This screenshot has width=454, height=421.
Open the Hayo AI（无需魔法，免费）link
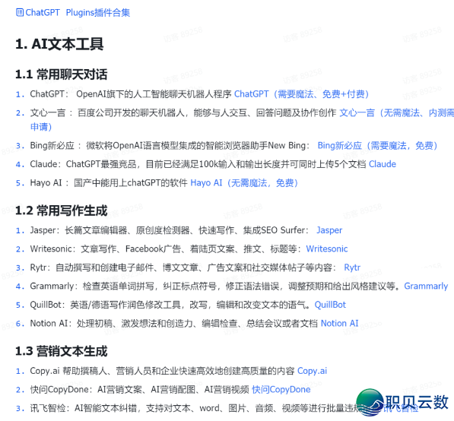click(244, 183)
